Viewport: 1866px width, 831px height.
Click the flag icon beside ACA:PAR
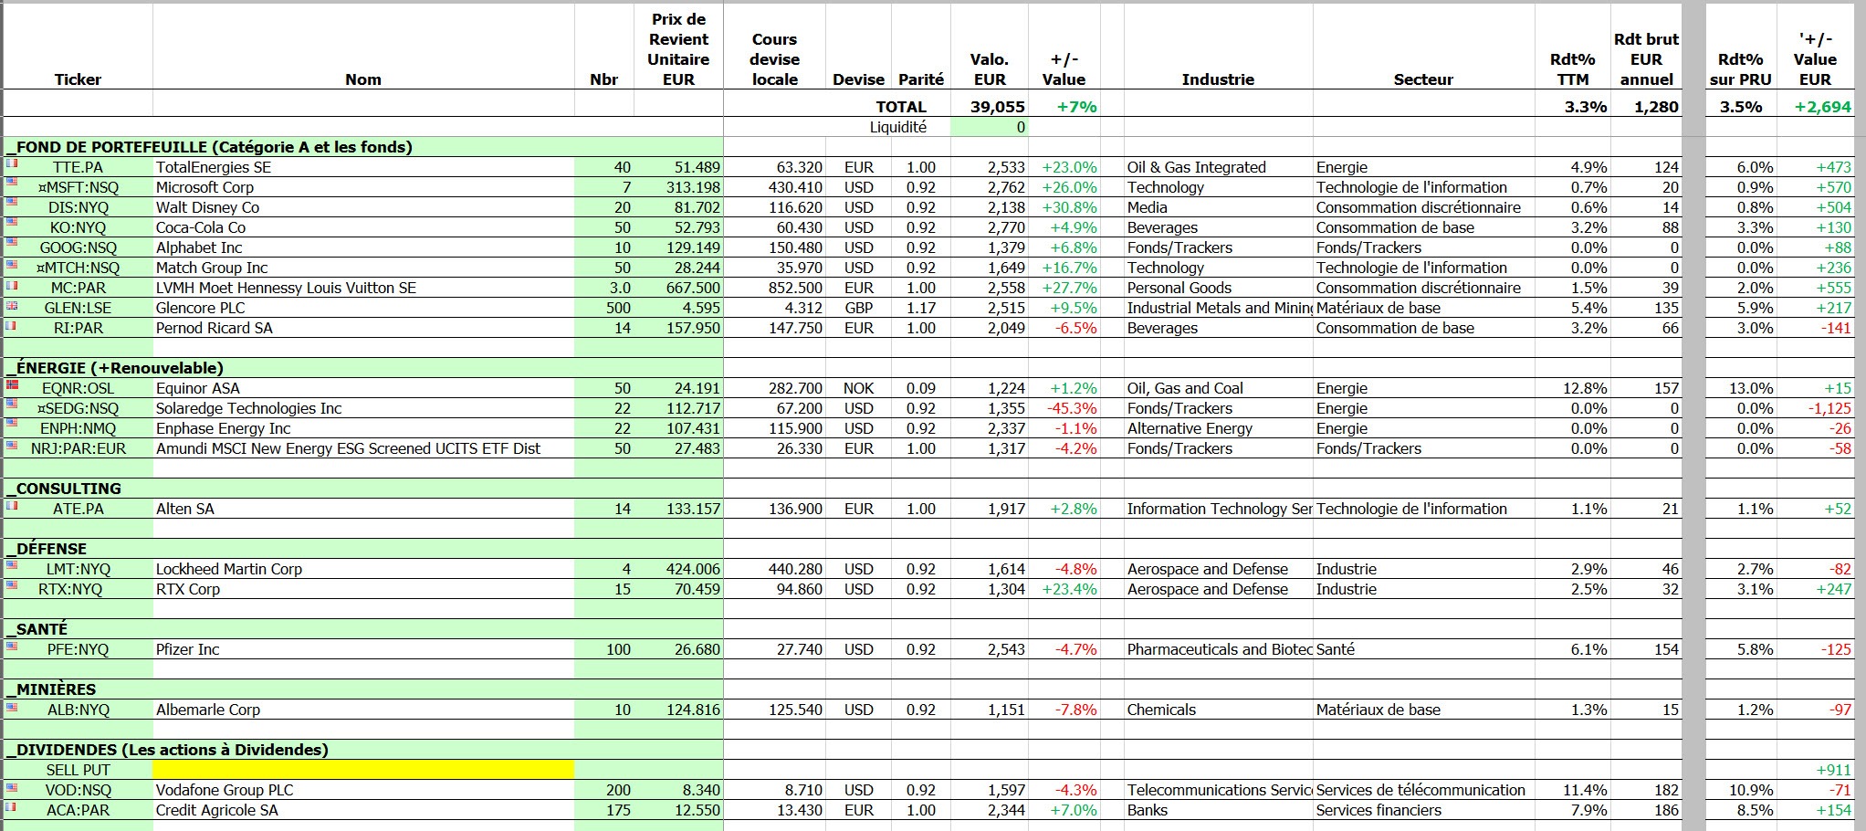click(12, 806)
